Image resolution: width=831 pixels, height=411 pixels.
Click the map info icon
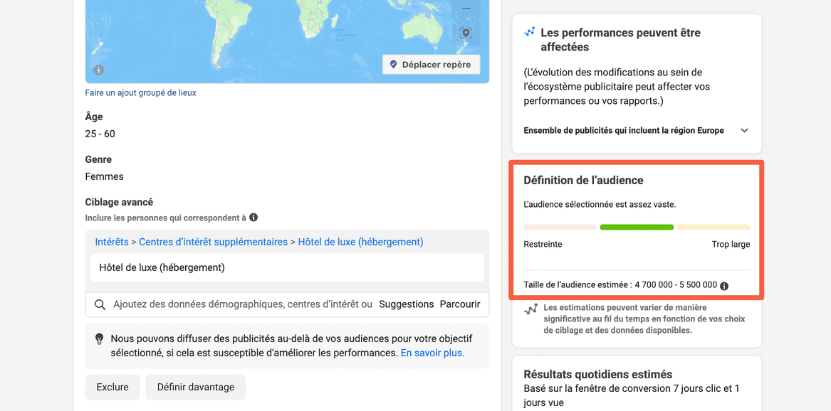point(98,70)
